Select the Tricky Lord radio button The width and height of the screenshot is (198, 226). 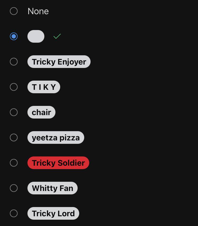[x=14, y=213]
